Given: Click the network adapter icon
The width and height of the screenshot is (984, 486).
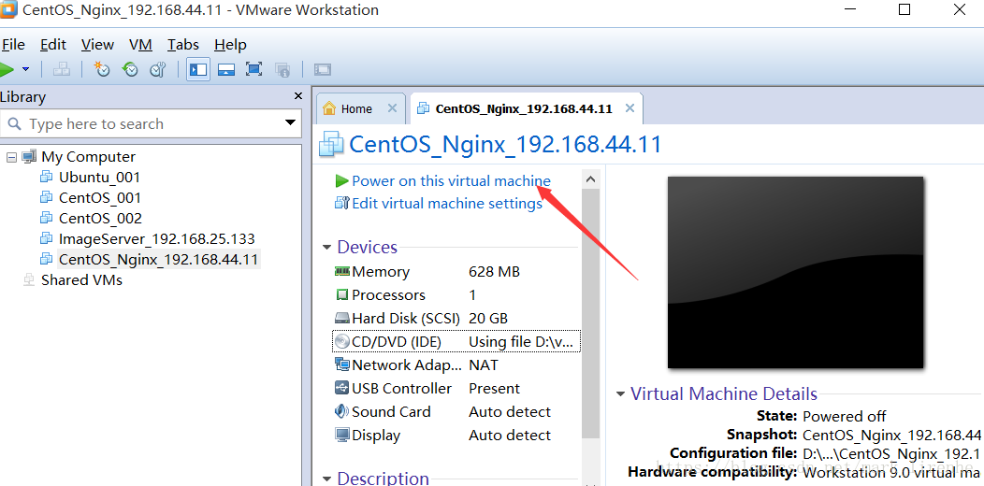Looking at the screenshot, I should pos(342,364).
